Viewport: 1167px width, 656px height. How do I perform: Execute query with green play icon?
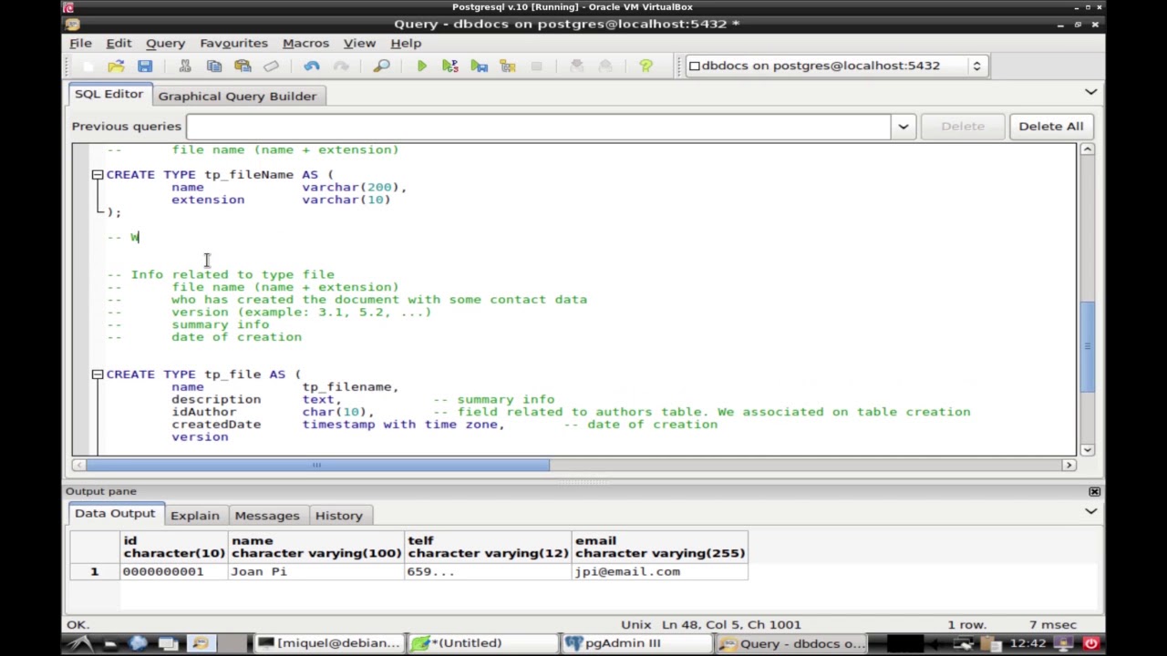click(421, 66)
